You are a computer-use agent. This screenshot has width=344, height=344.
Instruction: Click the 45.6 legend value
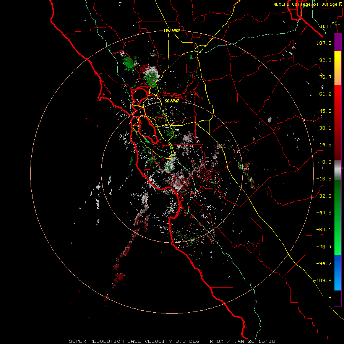[325, 111]
